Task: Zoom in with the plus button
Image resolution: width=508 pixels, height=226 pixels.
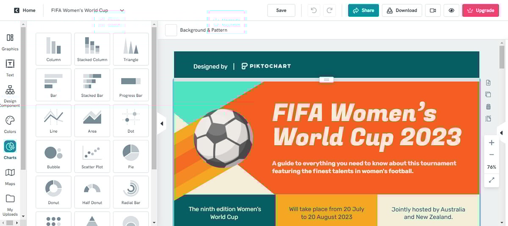Action: pos(491,143)
